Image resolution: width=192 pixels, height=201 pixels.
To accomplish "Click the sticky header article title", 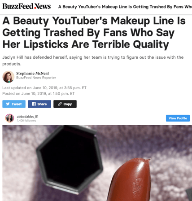I will point(125,7).
